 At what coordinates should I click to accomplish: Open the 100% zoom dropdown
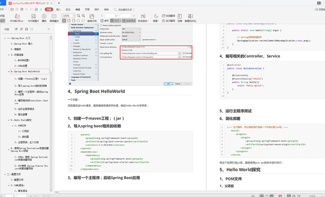pyautogui.click(x=74, y=16)
